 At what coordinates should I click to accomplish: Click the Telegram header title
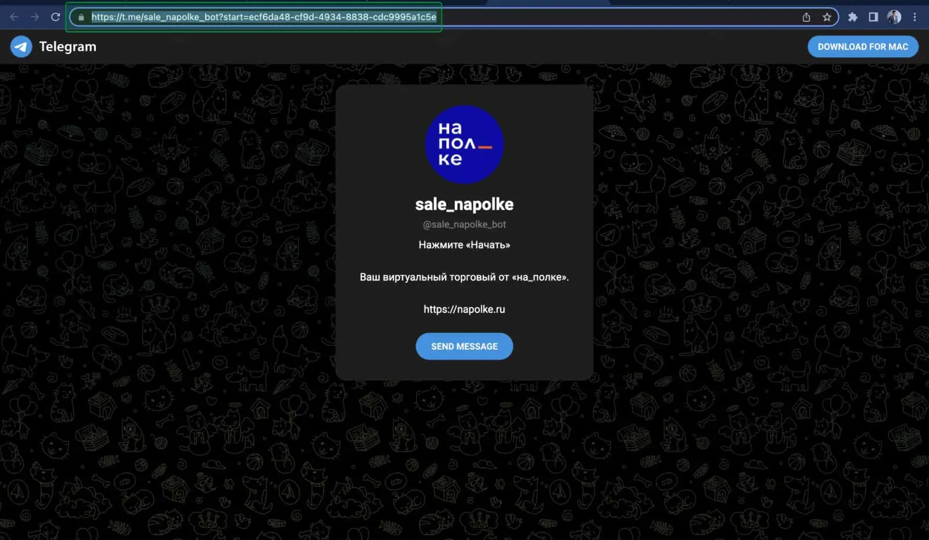[x=67, y=46]
